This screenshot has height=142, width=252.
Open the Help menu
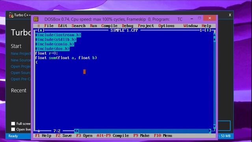pos(206,26)
